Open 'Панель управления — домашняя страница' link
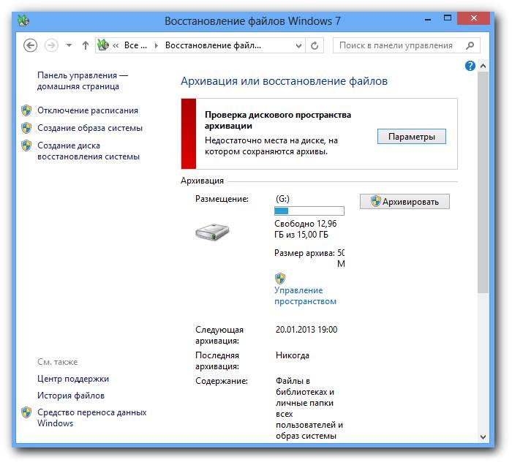 (x=82, y=81)
